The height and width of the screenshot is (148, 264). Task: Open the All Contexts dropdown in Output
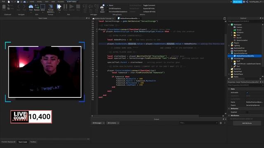(x=113, y=123)
